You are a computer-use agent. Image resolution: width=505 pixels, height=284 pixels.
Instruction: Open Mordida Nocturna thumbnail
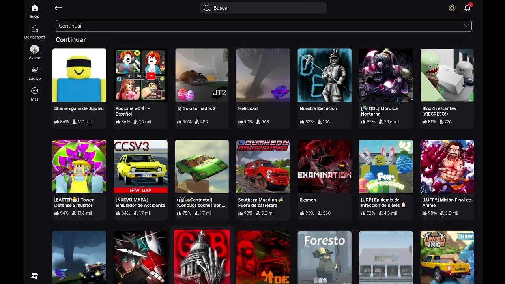coord(386,75)
